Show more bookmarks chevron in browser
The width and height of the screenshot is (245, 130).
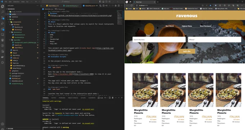[235, 9]
